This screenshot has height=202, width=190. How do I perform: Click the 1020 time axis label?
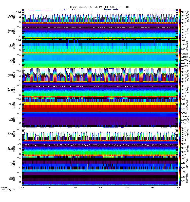tap(48, 188)
